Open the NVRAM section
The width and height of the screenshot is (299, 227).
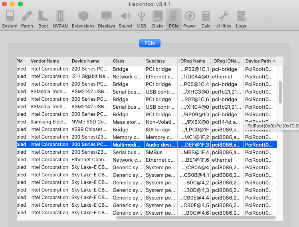[60, 20]
